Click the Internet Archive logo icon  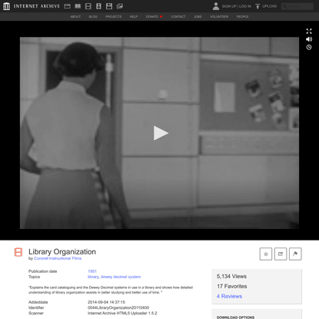tap(7, 6)
